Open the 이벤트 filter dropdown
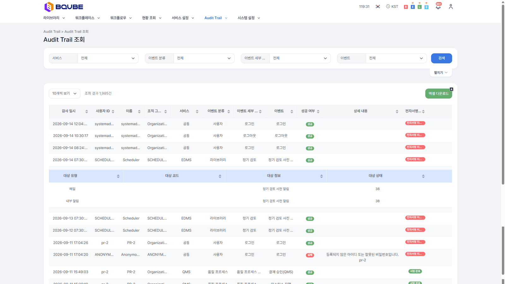Image resolution: width=505 pixels, height=284 pixels. [x=396, y=58]
